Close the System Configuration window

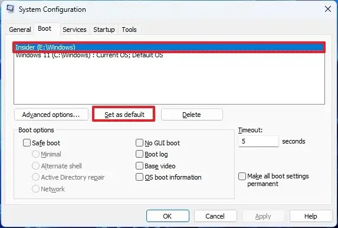point(328,9)
